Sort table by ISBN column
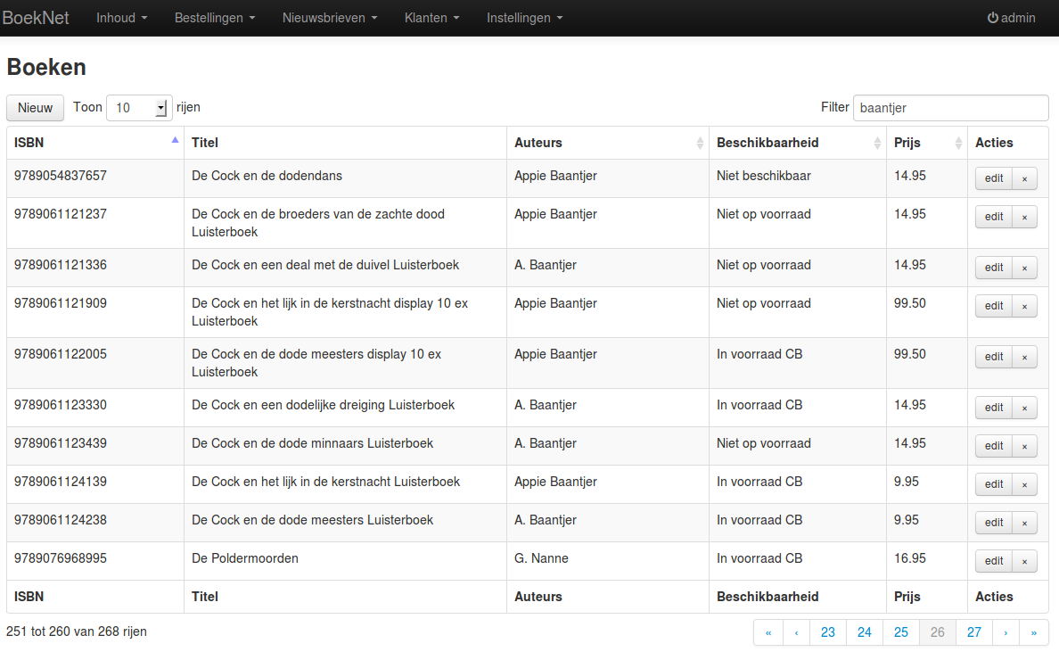Viewport: 1059px width, 652px height. tap(95, 143)
